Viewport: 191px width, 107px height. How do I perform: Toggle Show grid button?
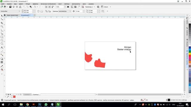pyautogui.click(x=76, y=7)
